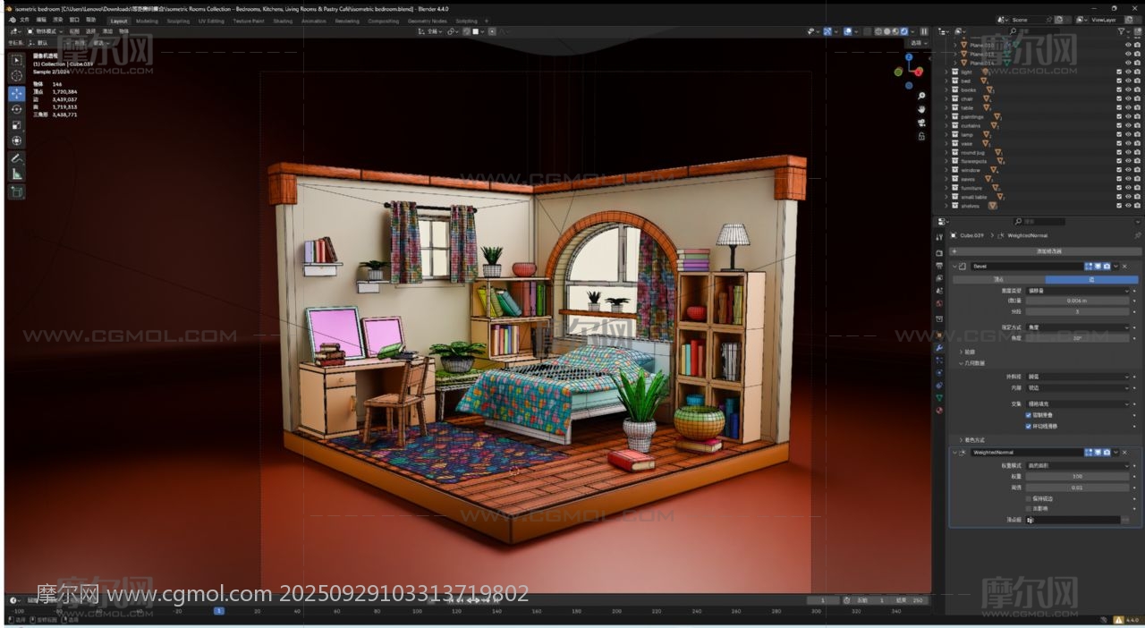
Task: Click the Add Cube tool icon
Action: click(16, 191)
